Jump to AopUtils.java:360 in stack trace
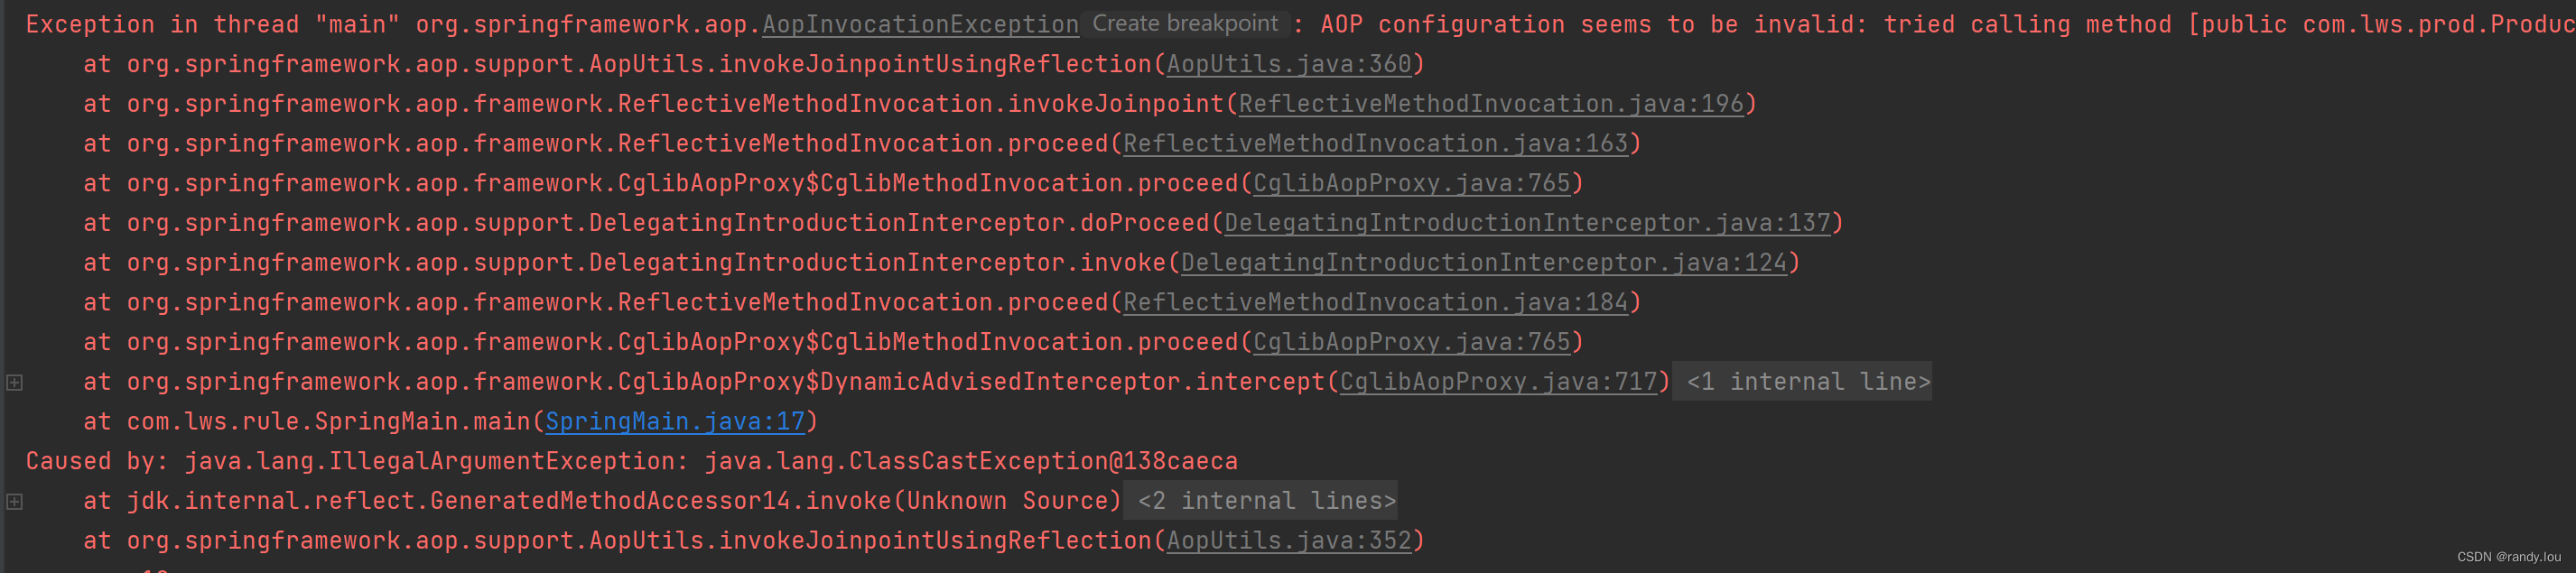This screenshot has width=2576, height=573. pos(1288,64)
